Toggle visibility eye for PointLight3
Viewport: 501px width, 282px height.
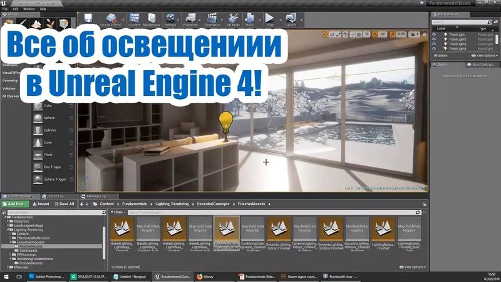pos(435,44)
